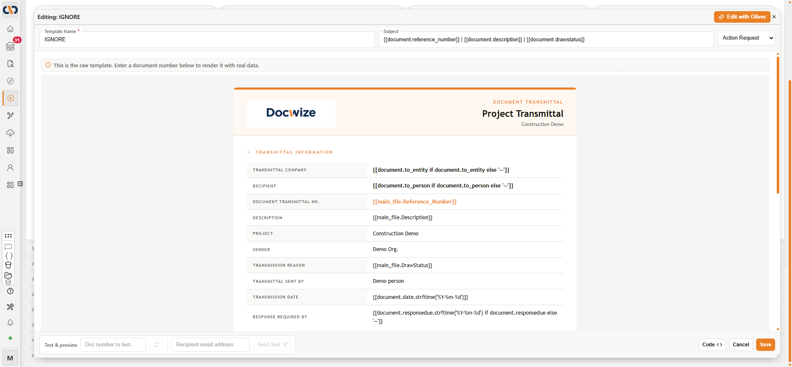The image size is (792, 367).
Task: Click the Recipient email address field
Action: pos(211,345)
